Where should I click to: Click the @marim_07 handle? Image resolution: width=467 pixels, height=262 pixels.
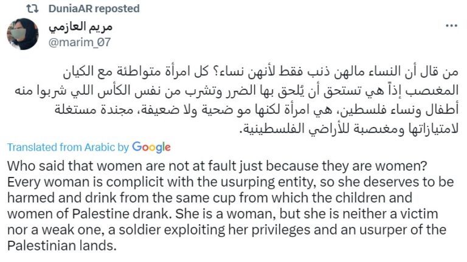click(78, 41)
